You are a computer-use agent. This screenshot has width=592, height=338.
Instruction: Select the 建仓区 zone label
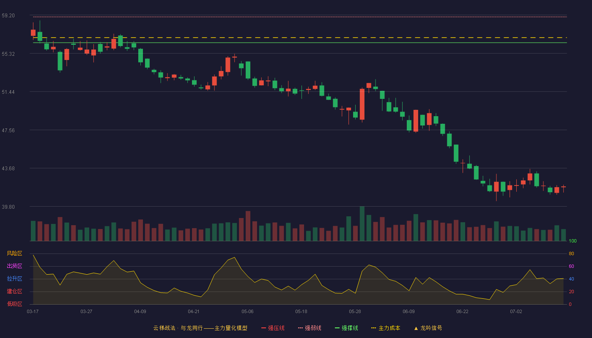pyautogui.click(x=14, y=292)
